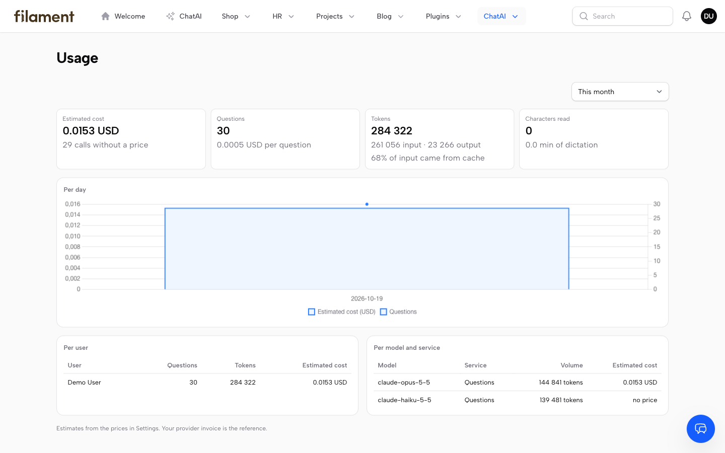Go to the Welcome page
Viewport: 725px width, 453px height.
[123, 16]
